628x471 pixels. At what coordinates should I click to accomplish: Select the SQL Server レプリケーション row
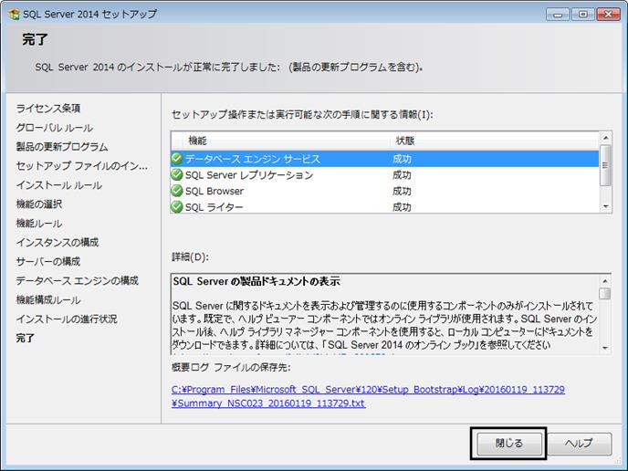pos(384,174)
